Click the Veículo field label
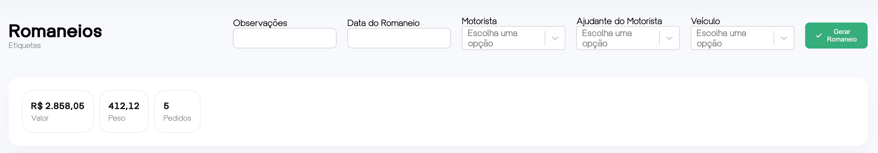Viewport: 878px width, 153px height. [705, 21]
